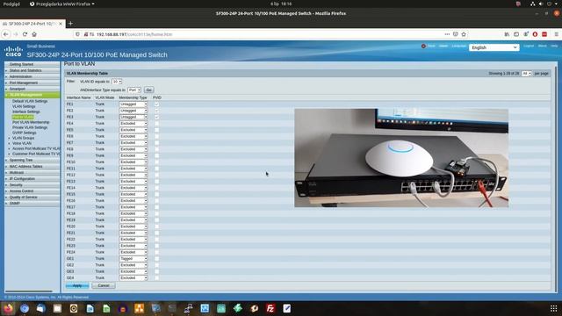This screenshot has height=316, width=562.
Task: Open the page actions three-dot menu
Action: [447, 34]
